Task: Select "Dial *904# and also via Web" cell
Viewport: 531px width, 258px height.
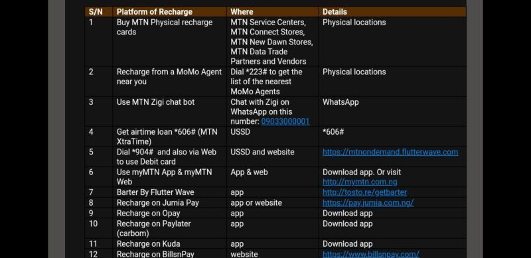Action: (170, 157)
